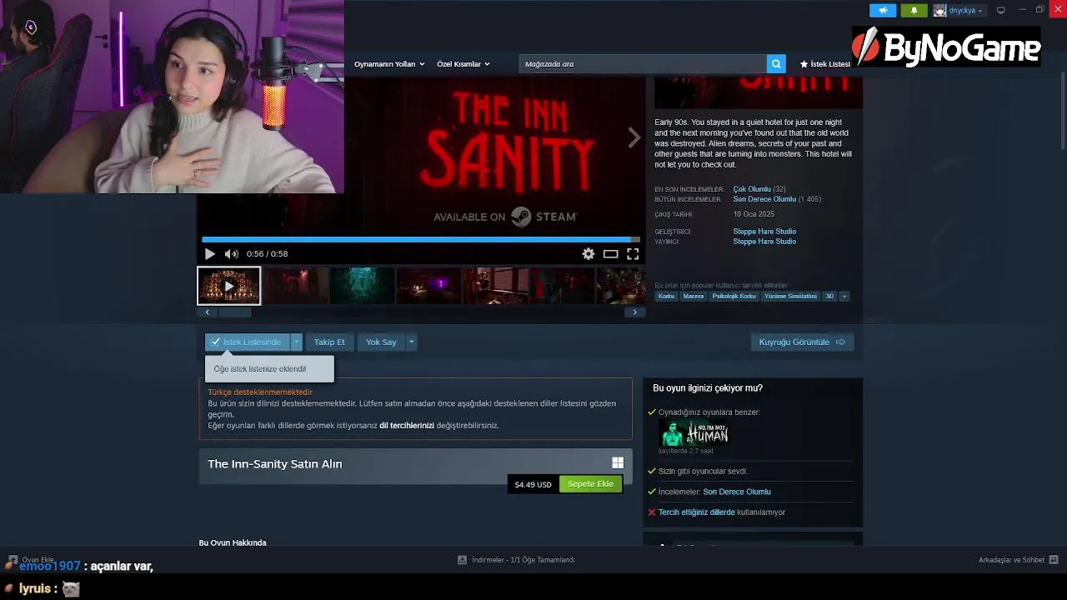Open dil tercihlerinizi language preferences link
This screenshot has width=1067, height=600.
point(407,426)
